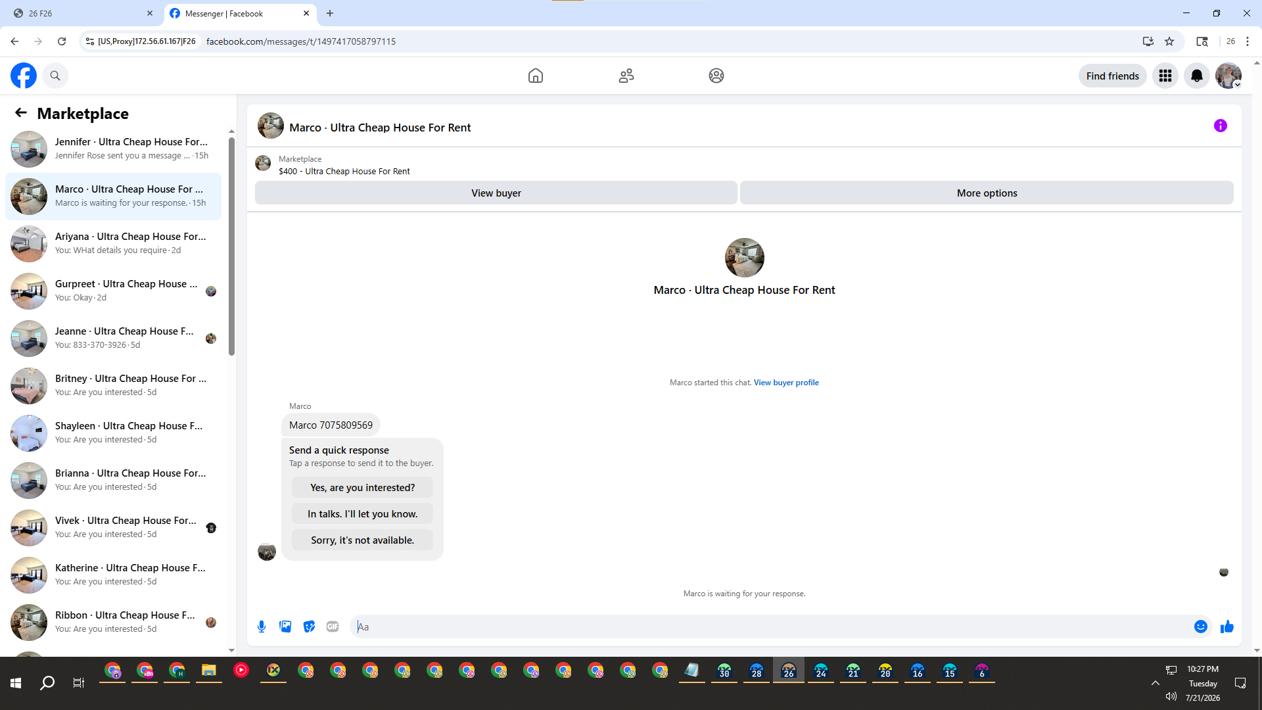Open Jennifer's Ultra Cheap House conversation
1262x710 pixels.
113,149
